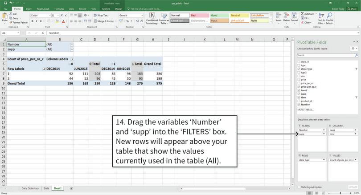Click the Font Color red A icon
The height and width of the screenshot is (195, 361).
[64, 21]
